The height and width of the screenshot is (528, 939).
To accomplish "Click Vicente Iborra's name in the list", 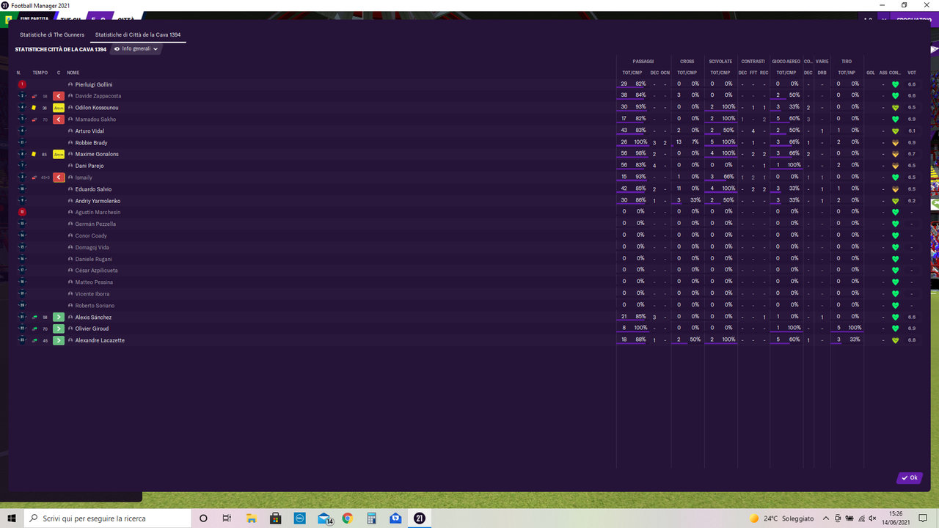I will coord(92,294).
